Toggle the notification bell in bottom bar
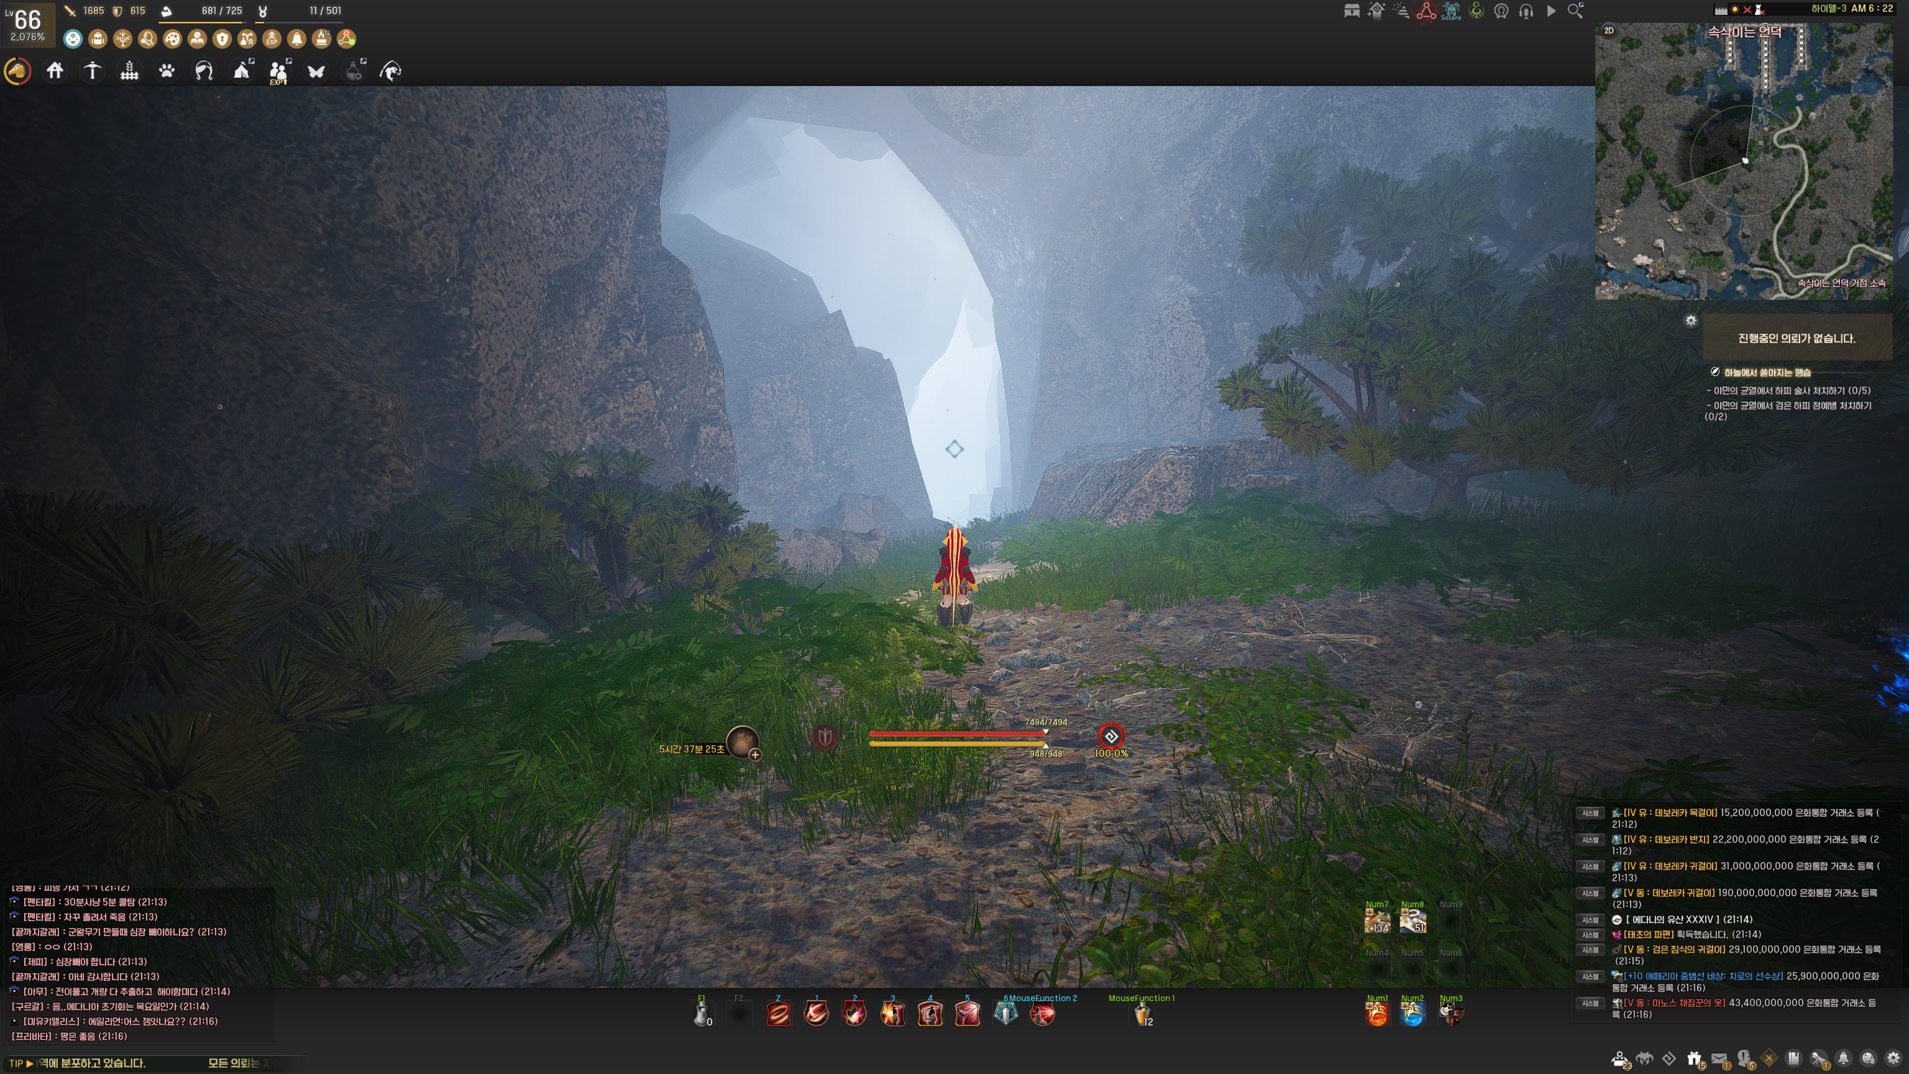The width and height of the screenshot is (1909, 1074). 1843,1059
